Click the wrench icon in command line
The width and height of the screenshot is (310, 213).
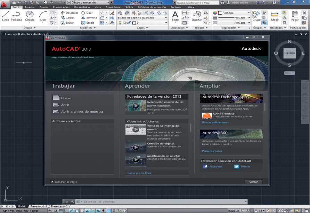click(72, 202)
